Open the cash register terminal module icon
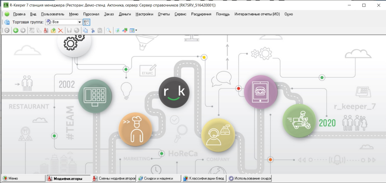This screenshot has height=183, width=386. point(95,96)
